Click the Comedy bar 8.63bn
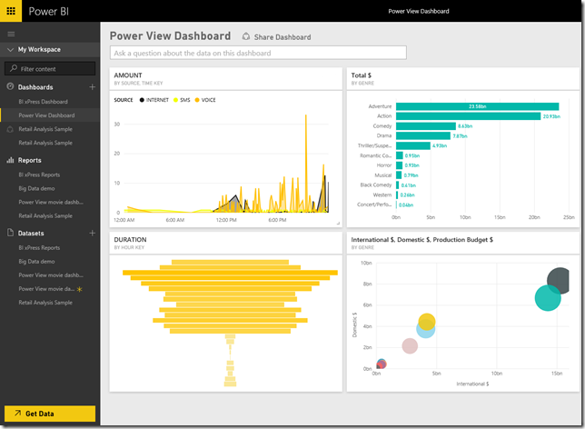585x429 pixels. [x=426, y=125]
